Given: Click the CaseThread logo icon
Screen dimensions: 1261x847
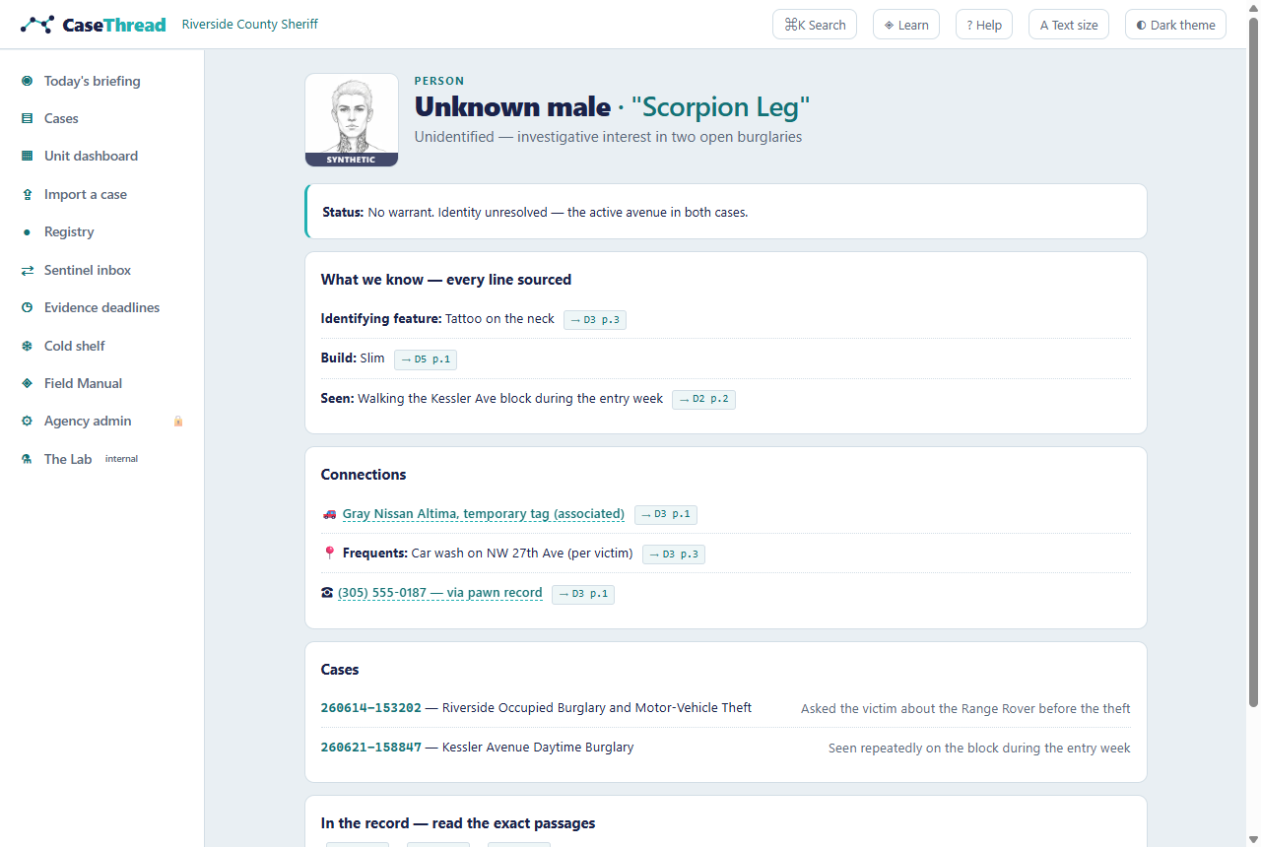Looking at the screenshot, I should [x=37, y=24].
